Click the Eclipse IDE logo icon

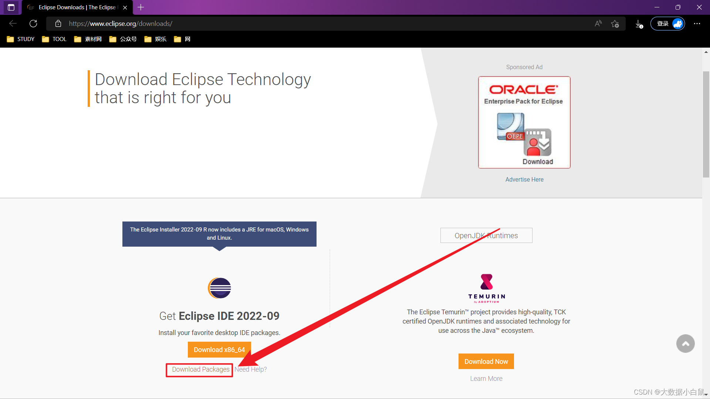tap(219, 288)
